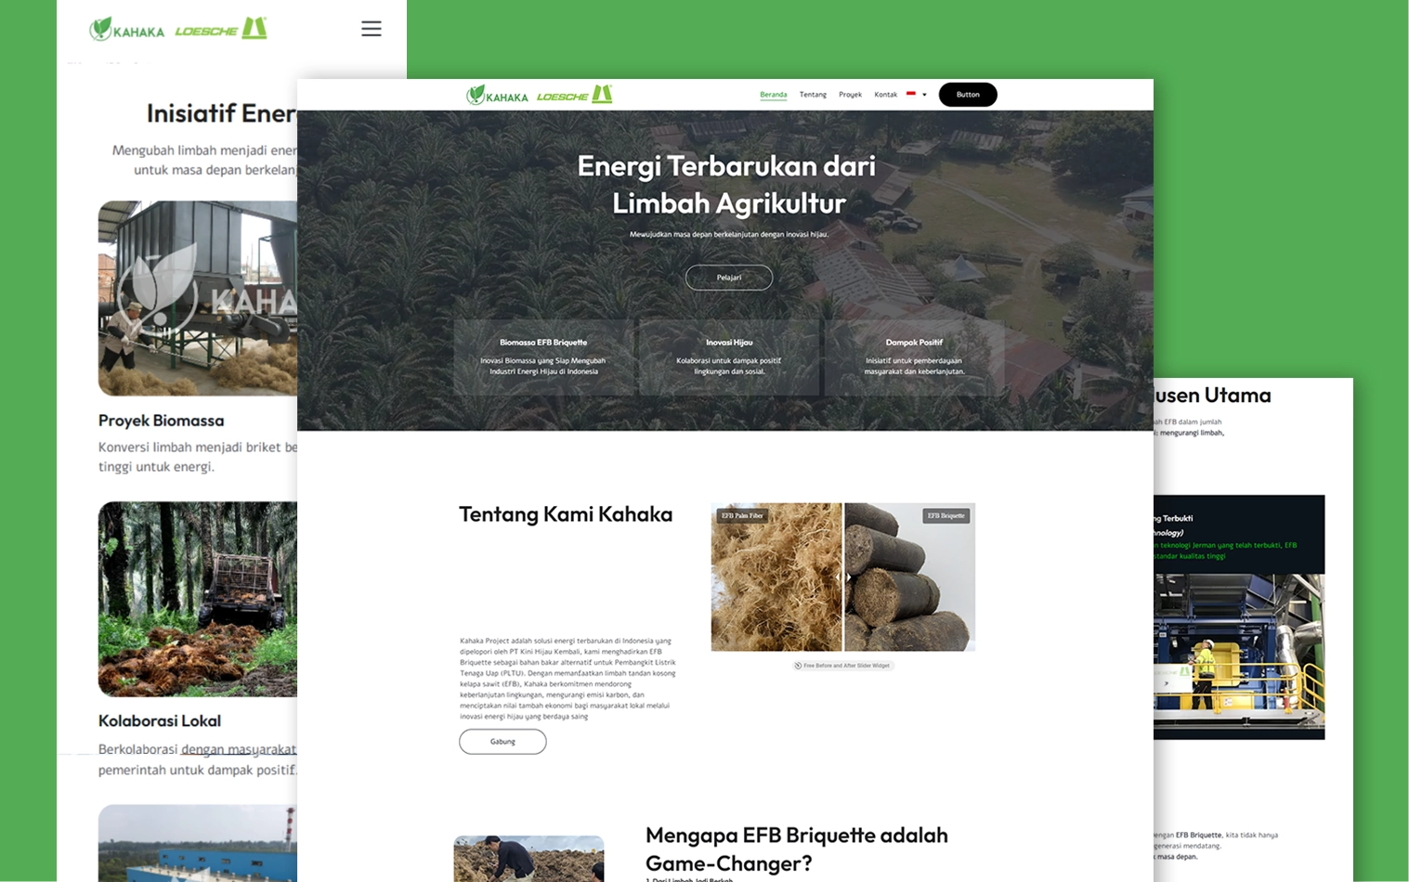Screen dimensions: 1409x882
Task: Open the Kolaborasi Lokal palm plantation thumbnail
Action: coord(198,599)
